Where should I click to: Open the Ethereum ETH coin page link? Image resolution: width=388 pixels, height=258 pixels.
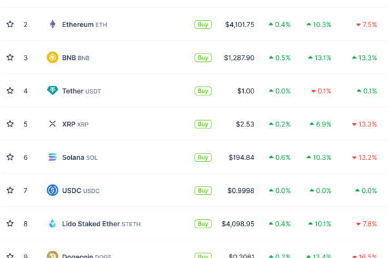85,25
